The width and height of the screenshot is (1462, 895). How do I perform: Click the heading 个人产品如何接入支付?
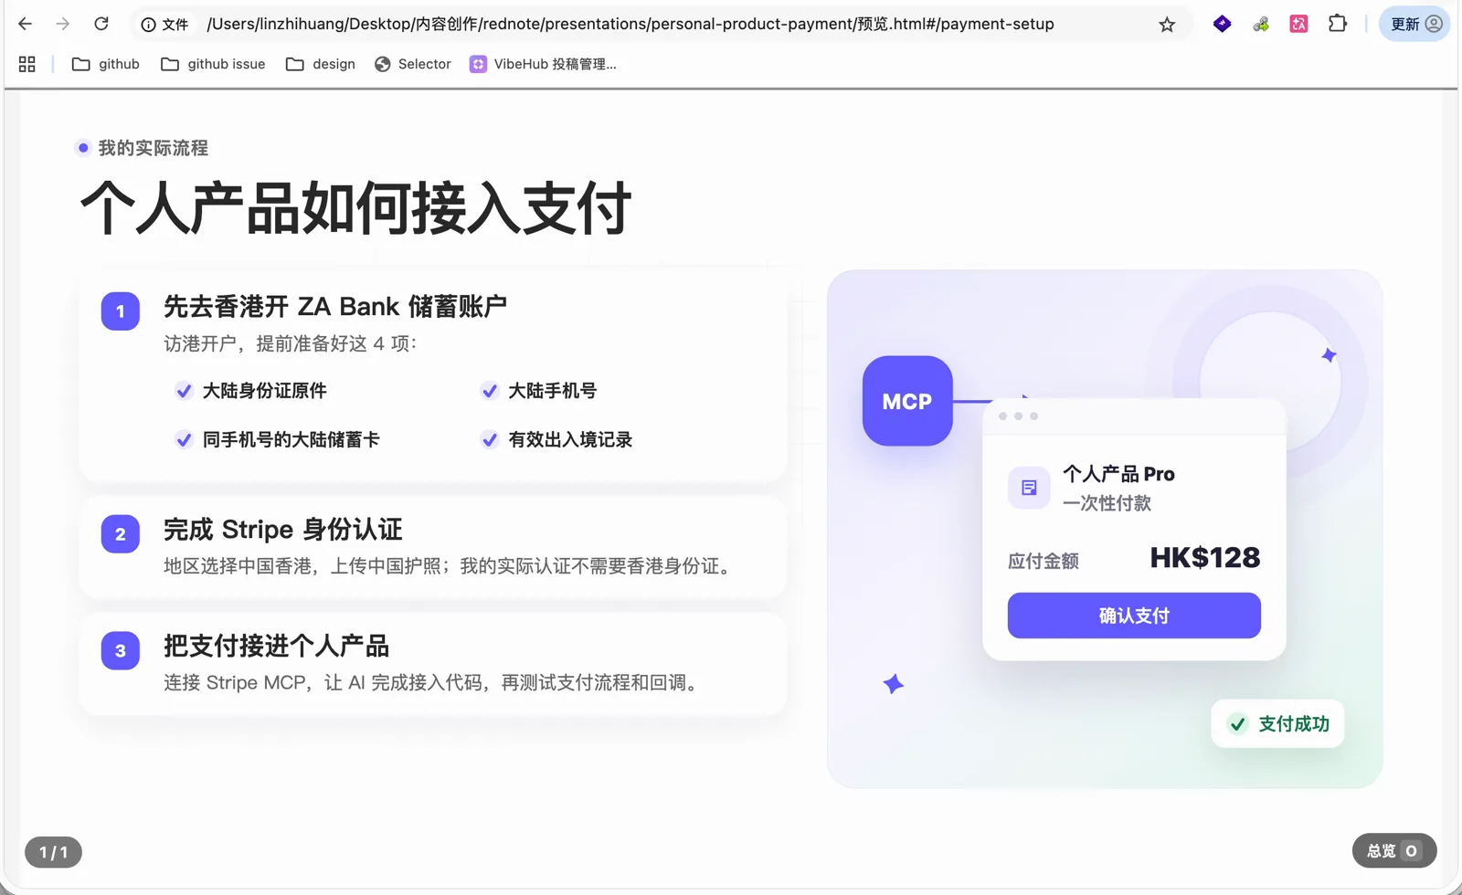click(356, 208)
